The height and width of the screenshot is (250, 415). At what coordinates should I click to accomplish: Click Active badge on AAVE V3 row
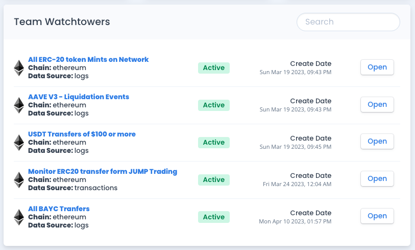pyautogui.click(x=214, y=105)
